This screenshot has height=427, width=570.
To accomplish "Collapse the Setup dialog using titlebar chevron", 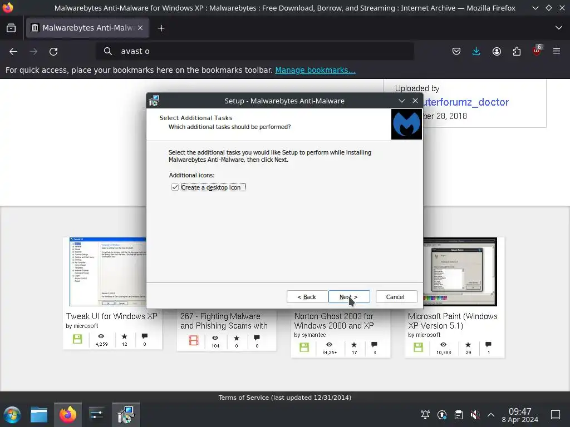I will (x=402, y=101).
